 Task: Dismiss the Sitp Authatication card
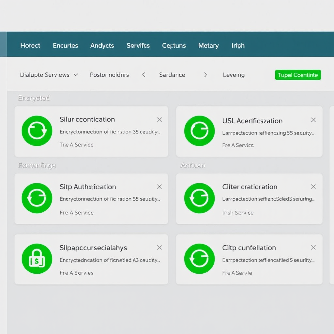[x=159, y=187]
